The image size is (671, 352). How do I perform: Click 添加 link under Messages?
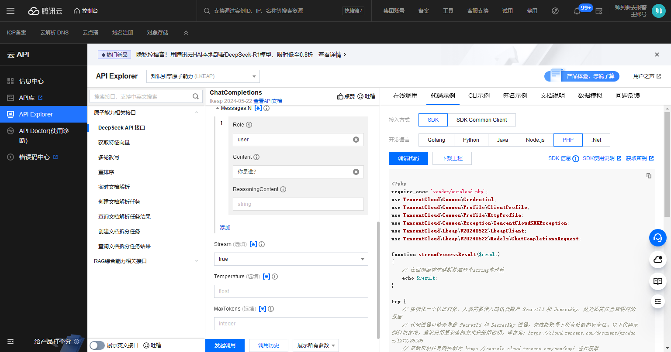[225, 228]
